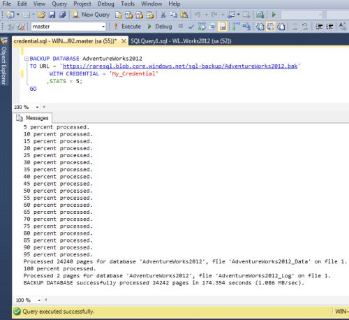Switch to the credential.sql tab

65,41
